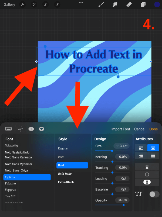The height and width of the screenshot is (217, 162).
Task: Show the keyboard via keyboard icon
Action: coord(8,129)
